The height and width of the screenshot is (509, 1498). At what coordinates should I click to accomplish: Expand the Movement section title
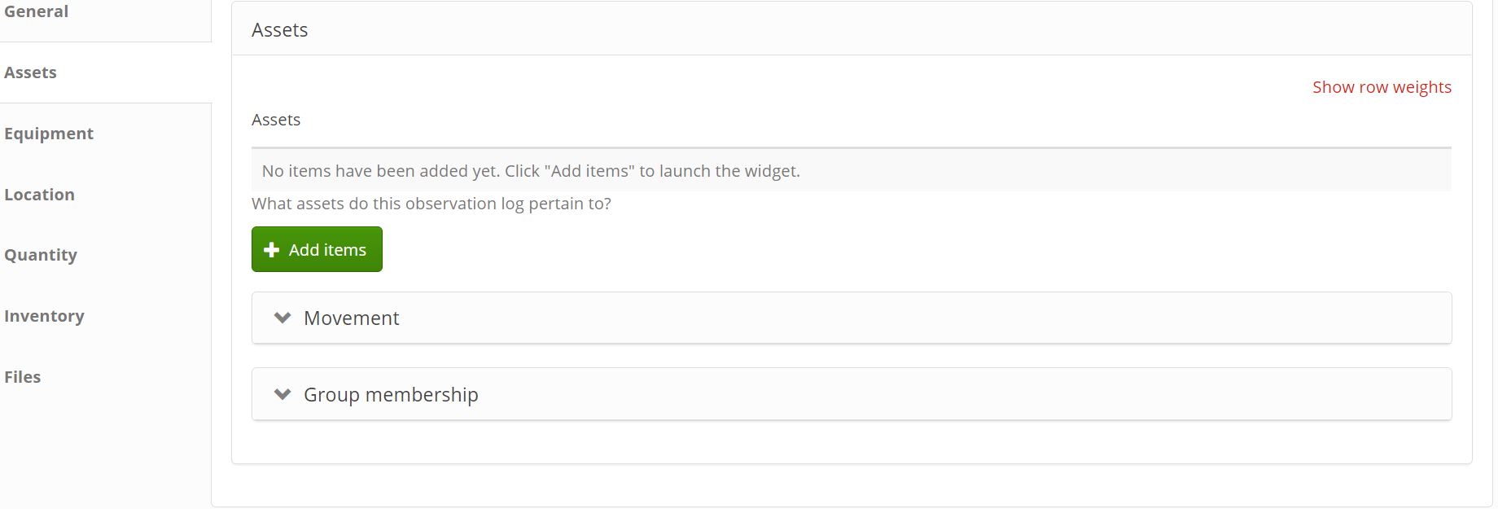pos(351,318)
